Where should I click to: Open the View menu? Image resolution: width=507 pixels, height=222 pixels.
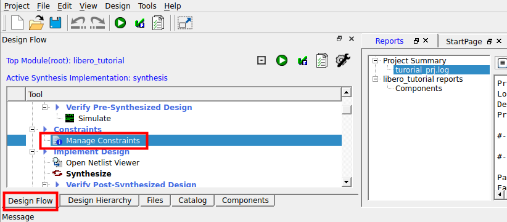[88, 6]
